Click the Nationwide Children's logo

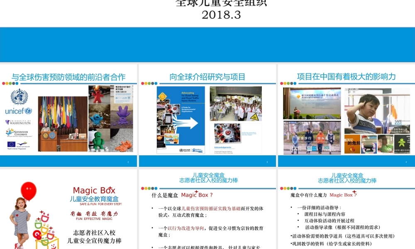(x=18, y=132)
